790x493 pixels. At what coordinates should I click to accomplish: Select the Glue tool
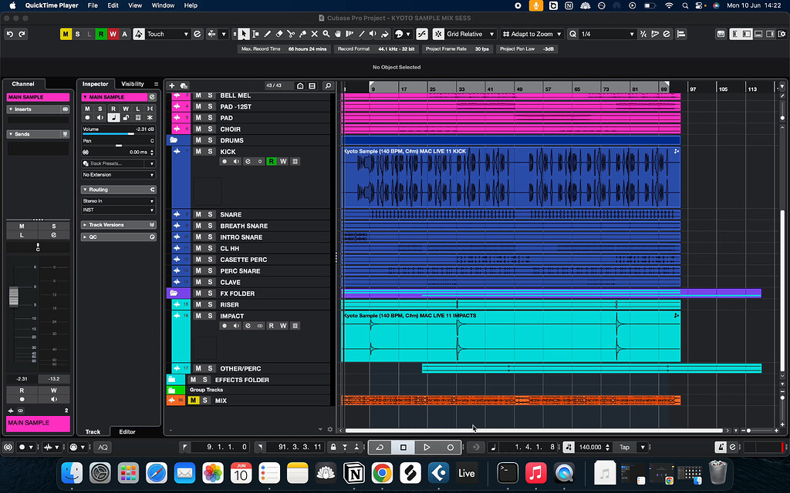click(302, 34)
